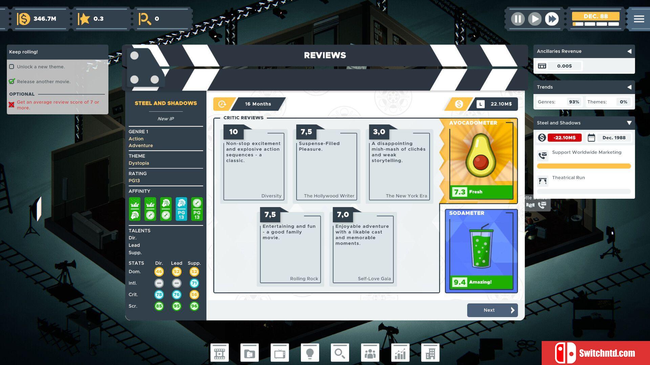Click the budget dollar icon beside 22.10M$

459,104
